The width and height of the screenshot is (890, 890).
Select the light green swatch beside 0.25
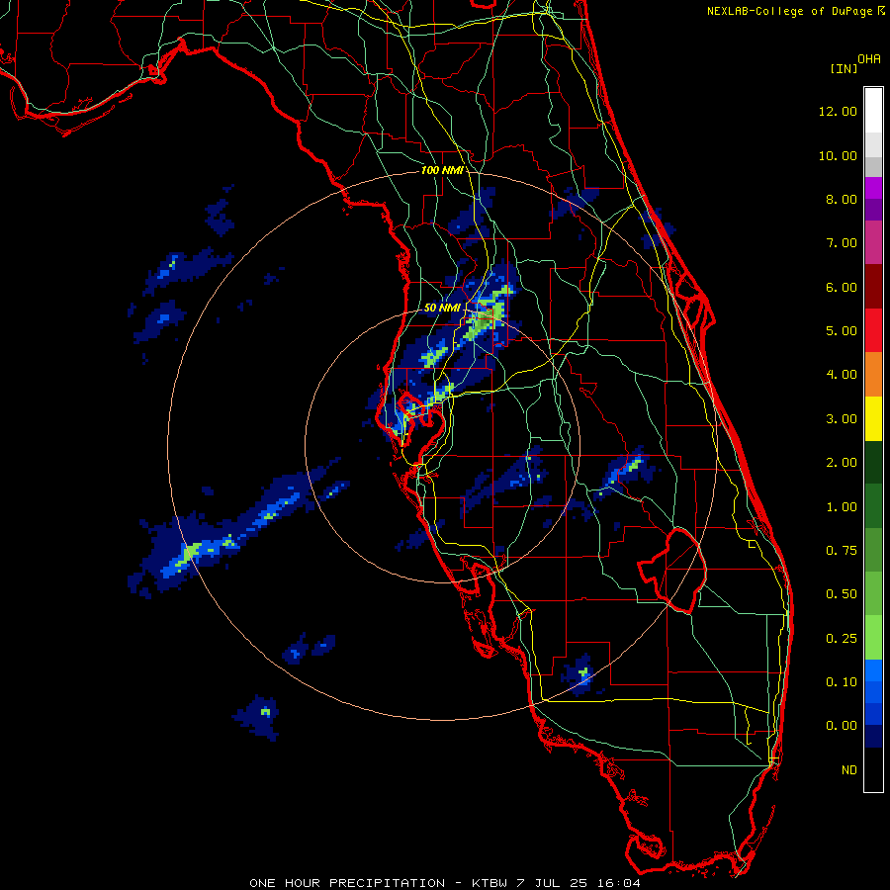coord(873,638)
